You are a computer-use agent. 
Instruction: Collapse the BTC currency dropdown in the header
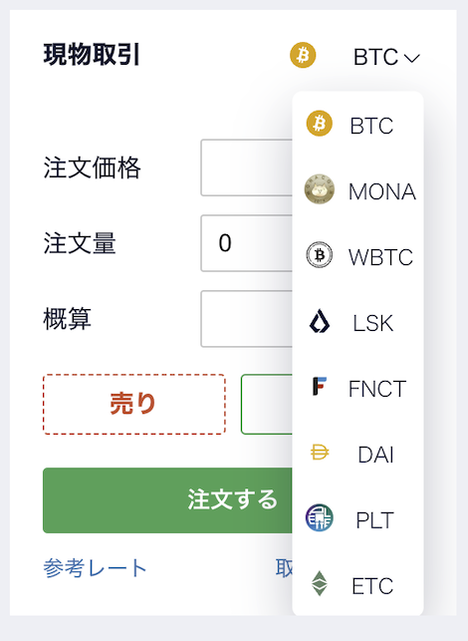[x=386, y=57]
